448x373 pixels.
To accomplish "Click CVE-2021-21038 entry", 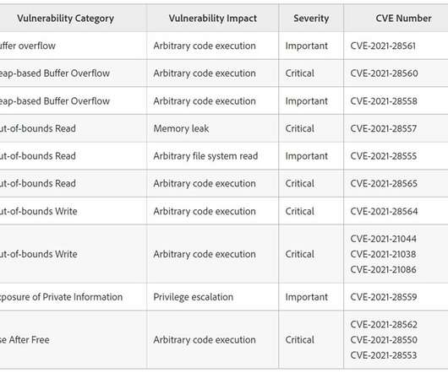I will click(383, 254).
